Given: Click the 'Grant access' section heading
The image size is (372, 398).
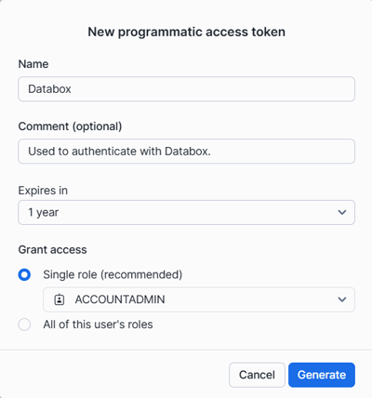Looking at the screenshot, I should click(x=52, y=249).
